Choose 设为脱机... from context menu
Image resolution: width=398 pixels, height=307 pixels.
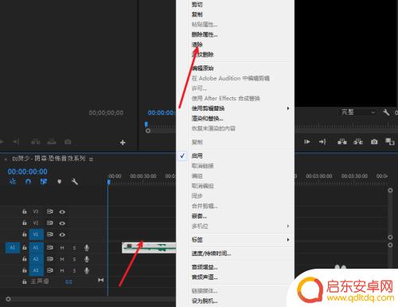pos(205,301)
